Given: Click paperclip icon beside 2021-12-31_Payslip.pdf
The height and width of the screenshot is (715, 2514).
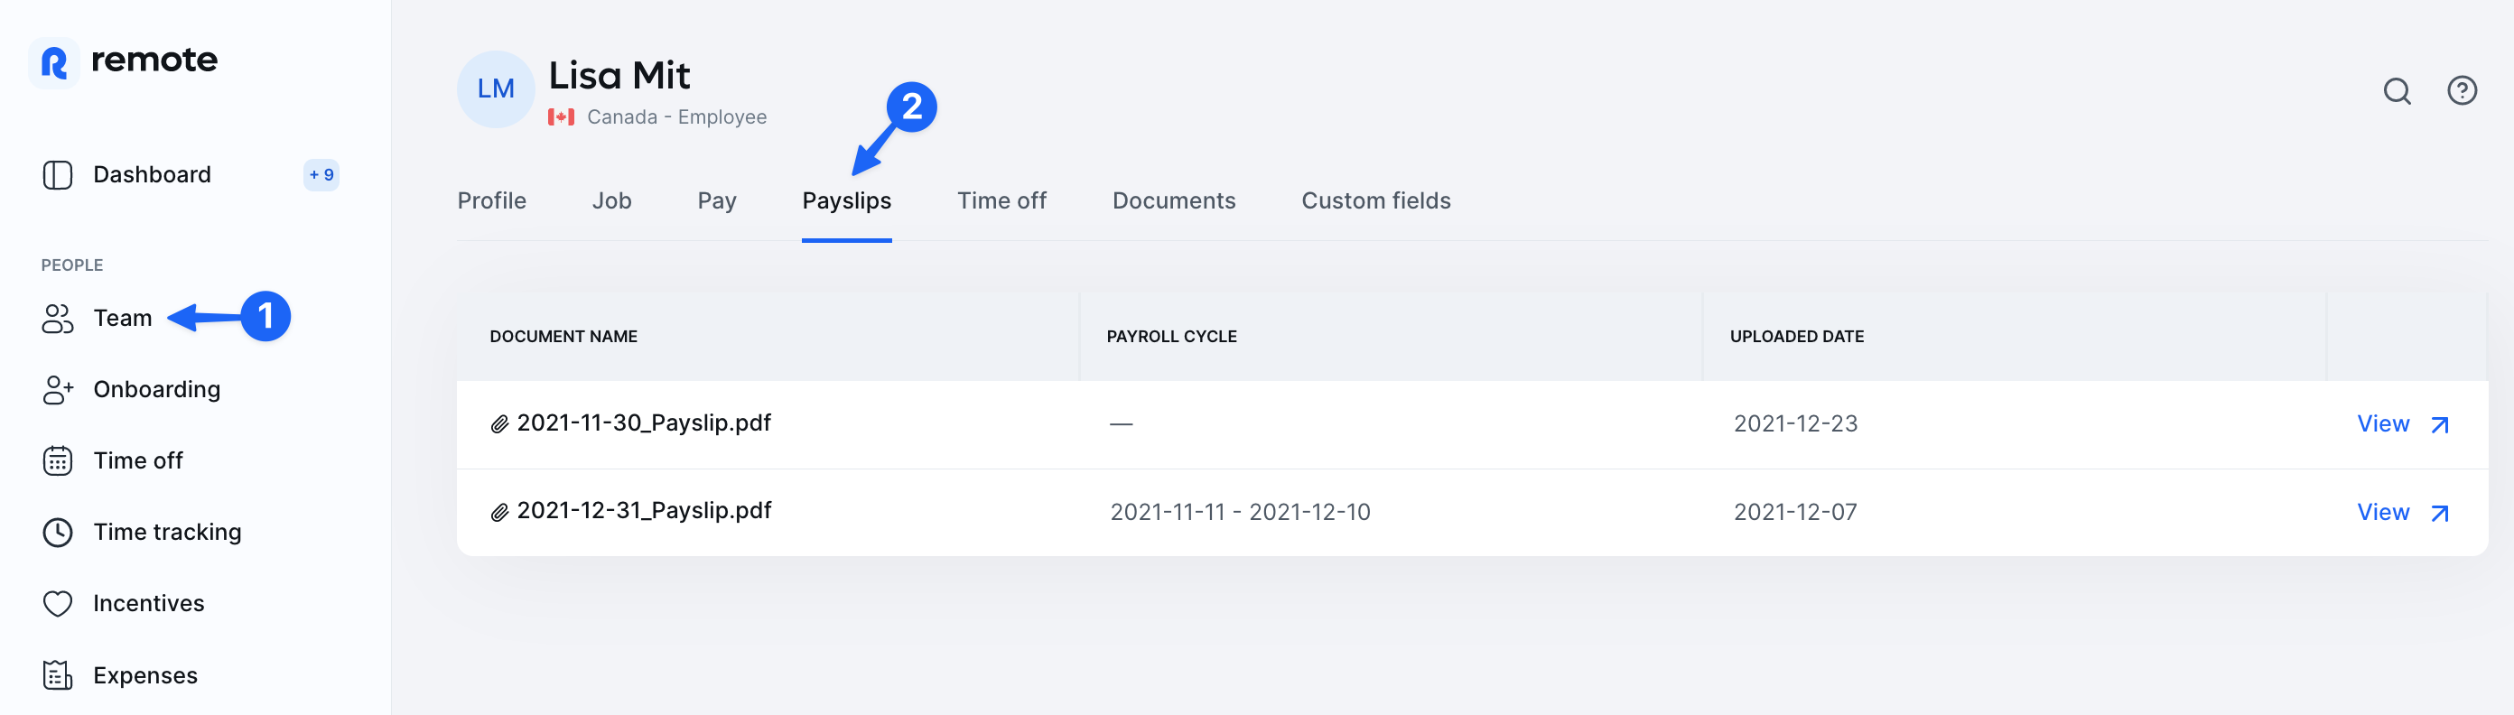Looking at the screenshot, I should click(499, 512).
